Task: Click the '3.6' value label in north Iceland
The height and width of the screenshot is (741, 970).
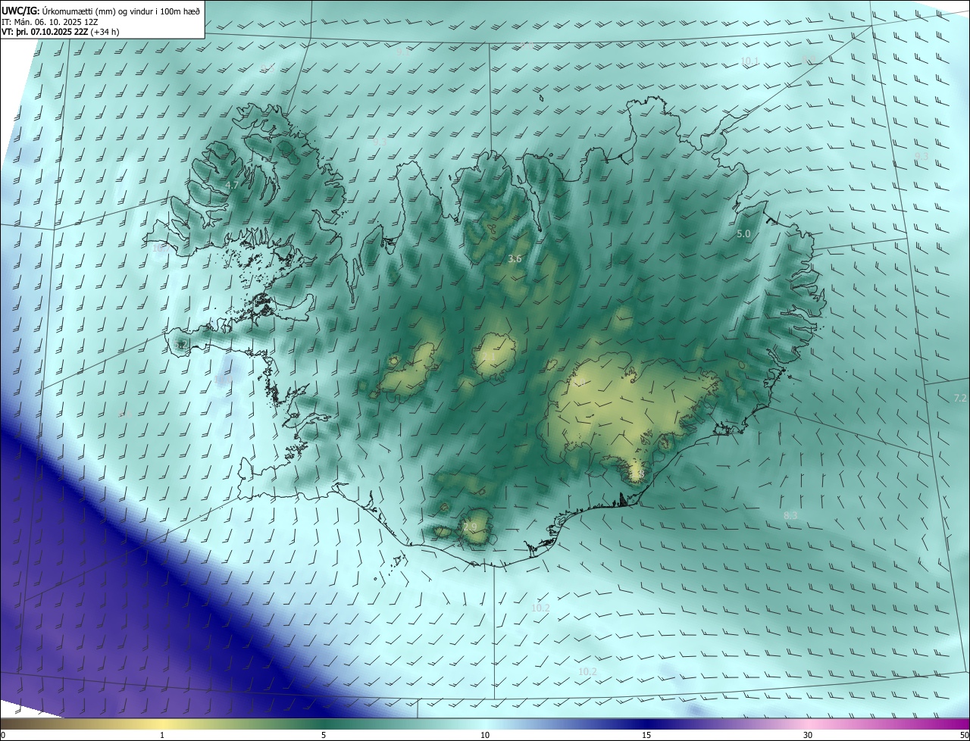Action: pyautogui.click(x=515, y=259)
